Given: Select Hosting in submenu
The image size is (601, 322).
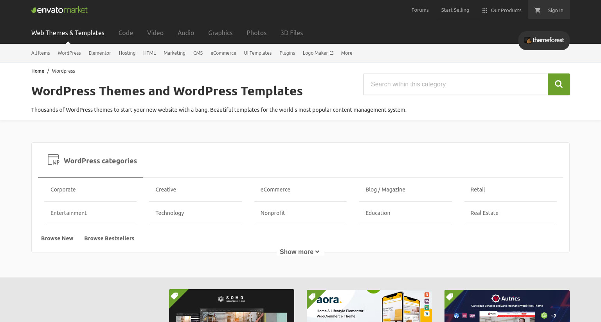Looking at the screenshot, I should pyautogui.click(x=127, y=53).
